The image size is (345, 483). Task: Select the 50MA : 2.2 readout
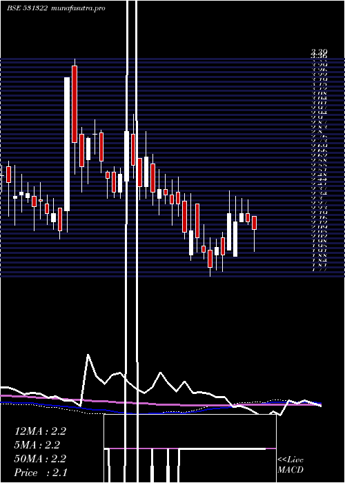[x=40, y=459]
